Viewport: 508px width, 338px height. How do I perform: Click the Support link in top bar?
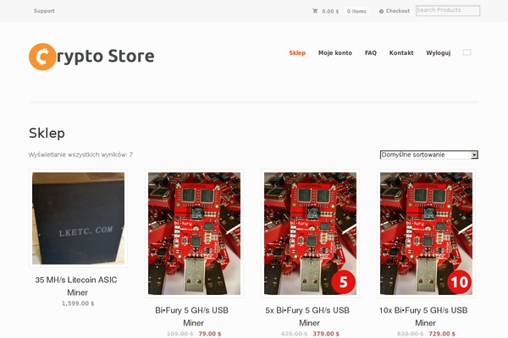[x=44, y=11]
